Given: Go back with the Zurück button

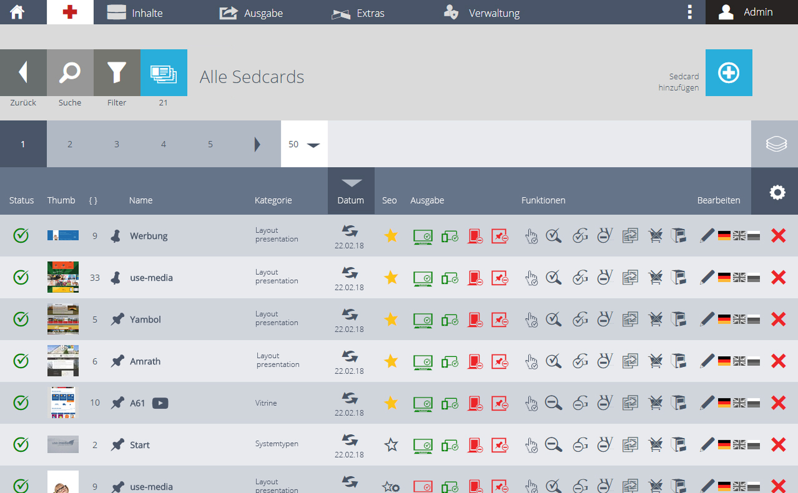Looking at the screenshot, I should 23,73.
